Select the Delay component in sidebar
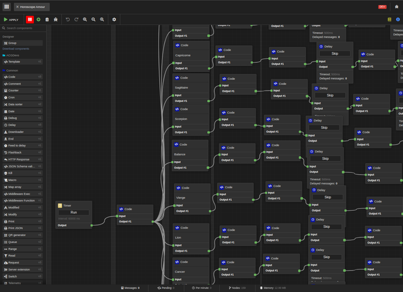403x292 pixels. (23, 125)
